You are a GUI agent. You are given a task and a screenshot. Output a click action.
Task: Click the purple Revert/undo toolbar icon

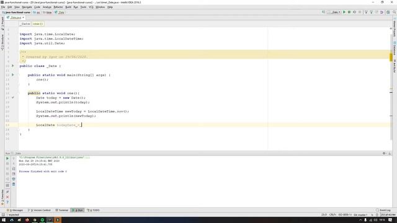click(x=382, y=12)
